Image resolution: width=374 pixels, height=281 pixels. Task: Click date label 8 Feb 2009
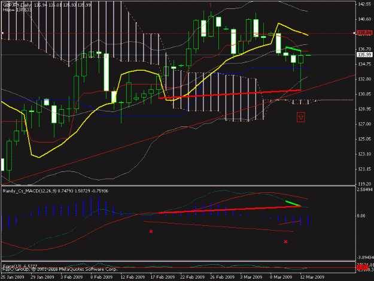tap(101, 277)
